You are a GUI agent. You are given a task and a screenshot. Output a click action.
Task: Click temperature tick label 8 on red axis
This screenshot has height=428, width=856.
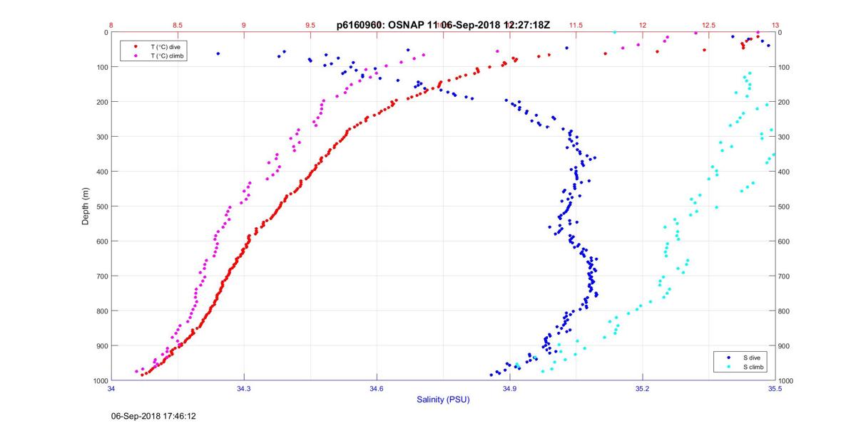111,25
